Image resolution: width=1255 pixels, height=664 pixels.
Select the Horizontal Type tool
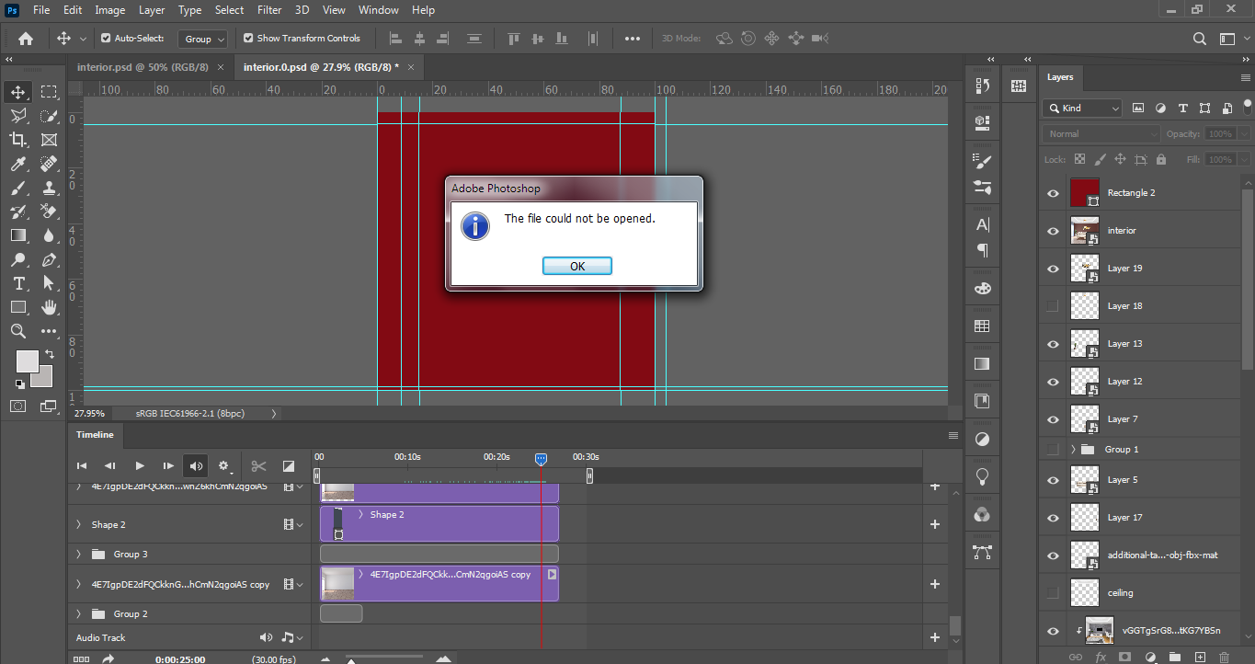[19, 284]
